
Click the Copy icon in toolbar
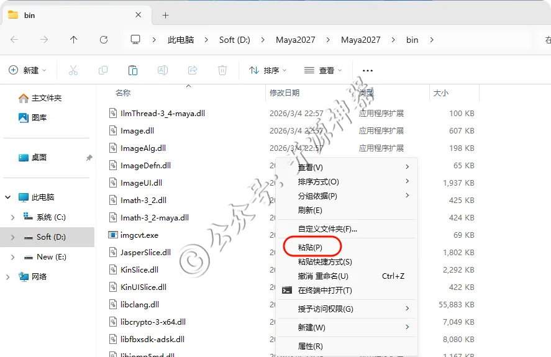click(x=103, y=71)
